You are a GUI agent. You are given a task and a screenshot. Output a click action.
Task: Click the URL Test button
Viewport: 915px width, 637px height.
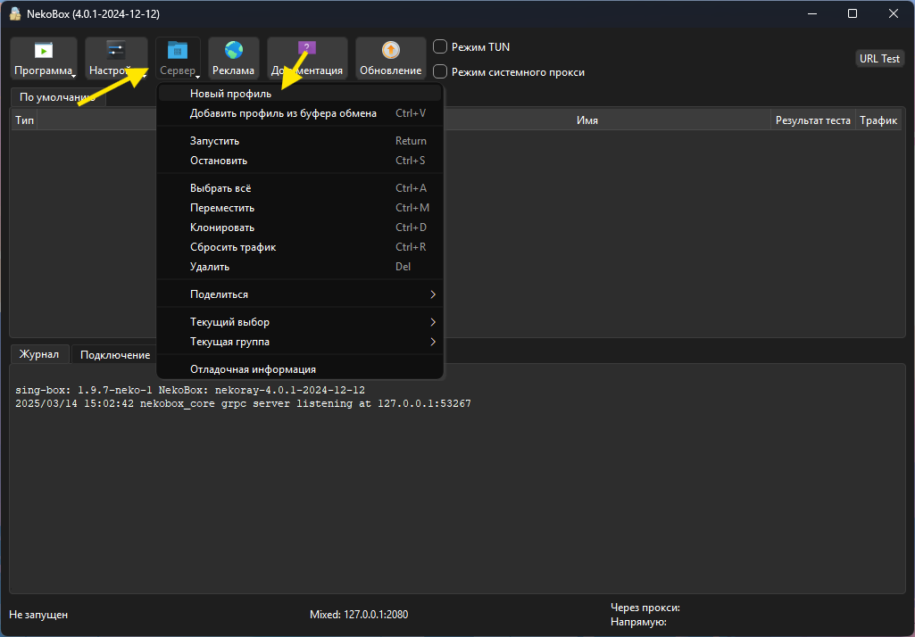(879, 58)
